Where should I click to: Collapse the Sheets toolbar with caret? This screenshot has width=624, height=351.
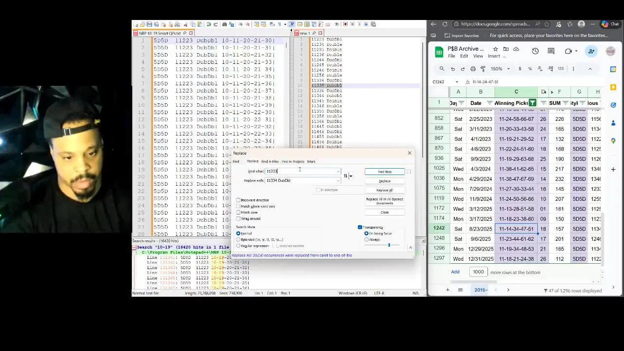[590, 69]
